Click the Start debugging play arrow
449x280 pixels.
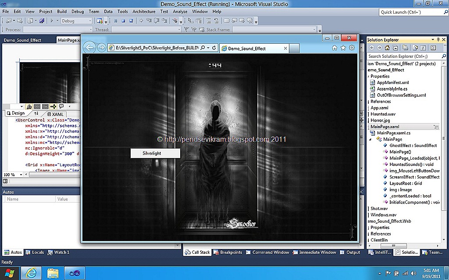52,21
